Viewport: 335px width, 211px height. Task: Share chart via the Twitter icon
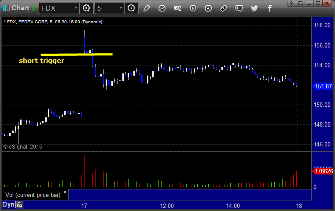click(x=254, y=8)
